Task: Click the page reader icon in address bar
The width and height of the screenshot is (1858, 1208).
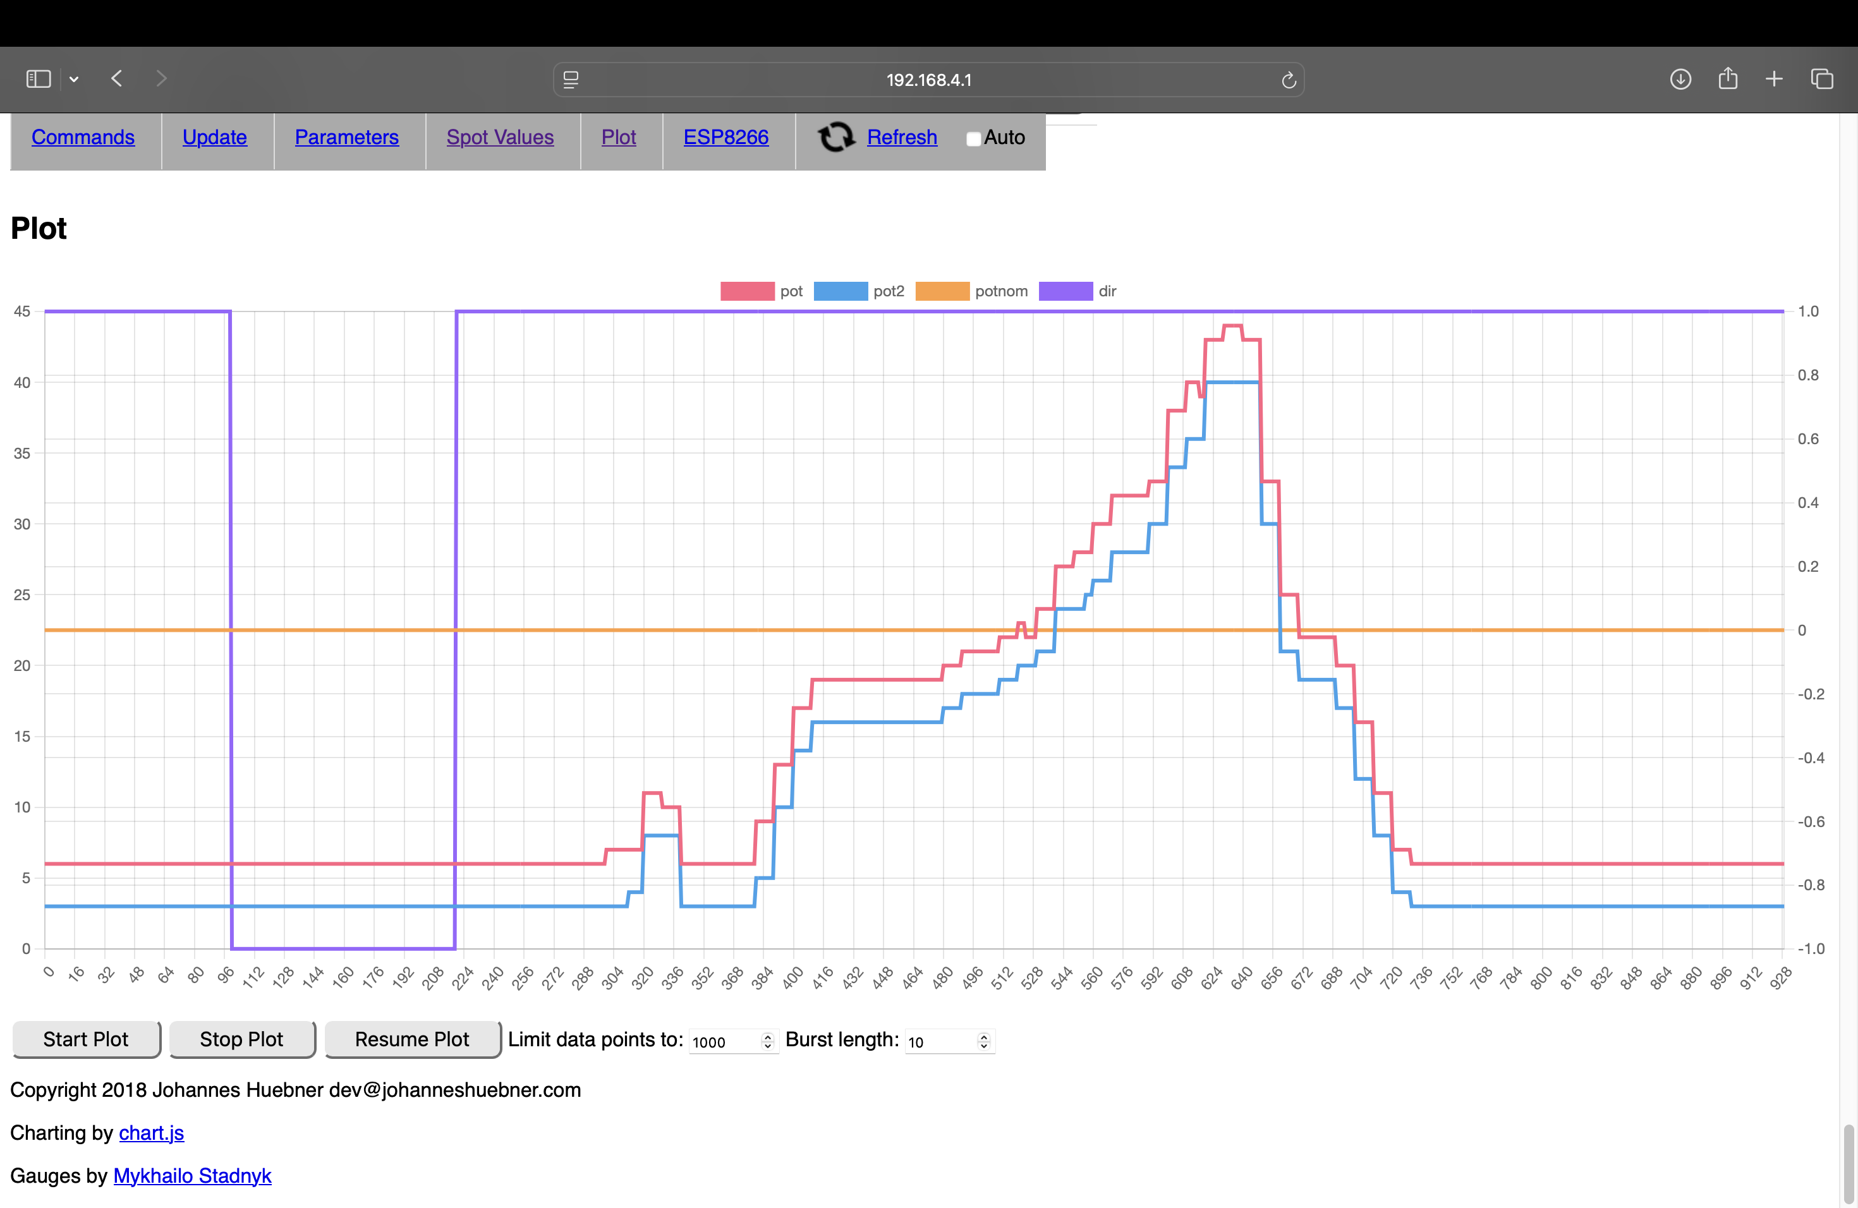Action: pos(571,80)
